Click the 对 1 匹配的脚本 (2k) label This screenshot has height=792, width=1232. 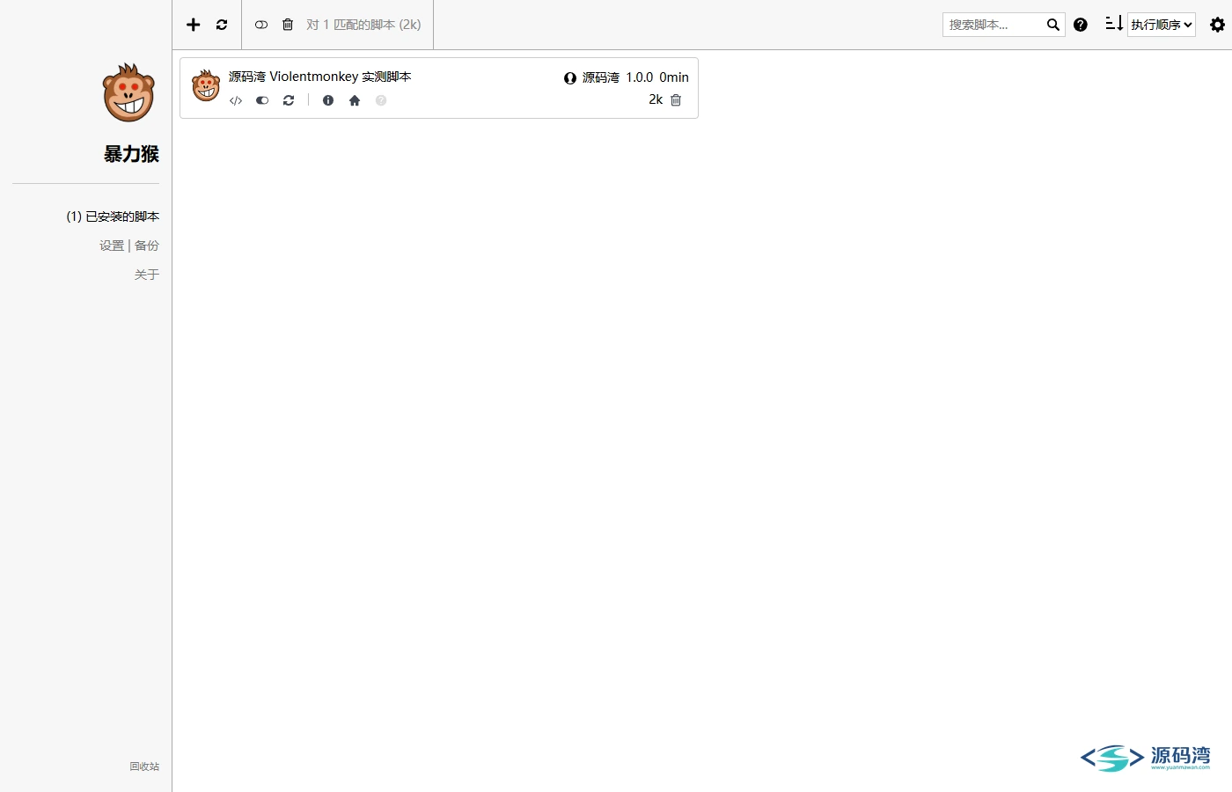pos(363,25)
